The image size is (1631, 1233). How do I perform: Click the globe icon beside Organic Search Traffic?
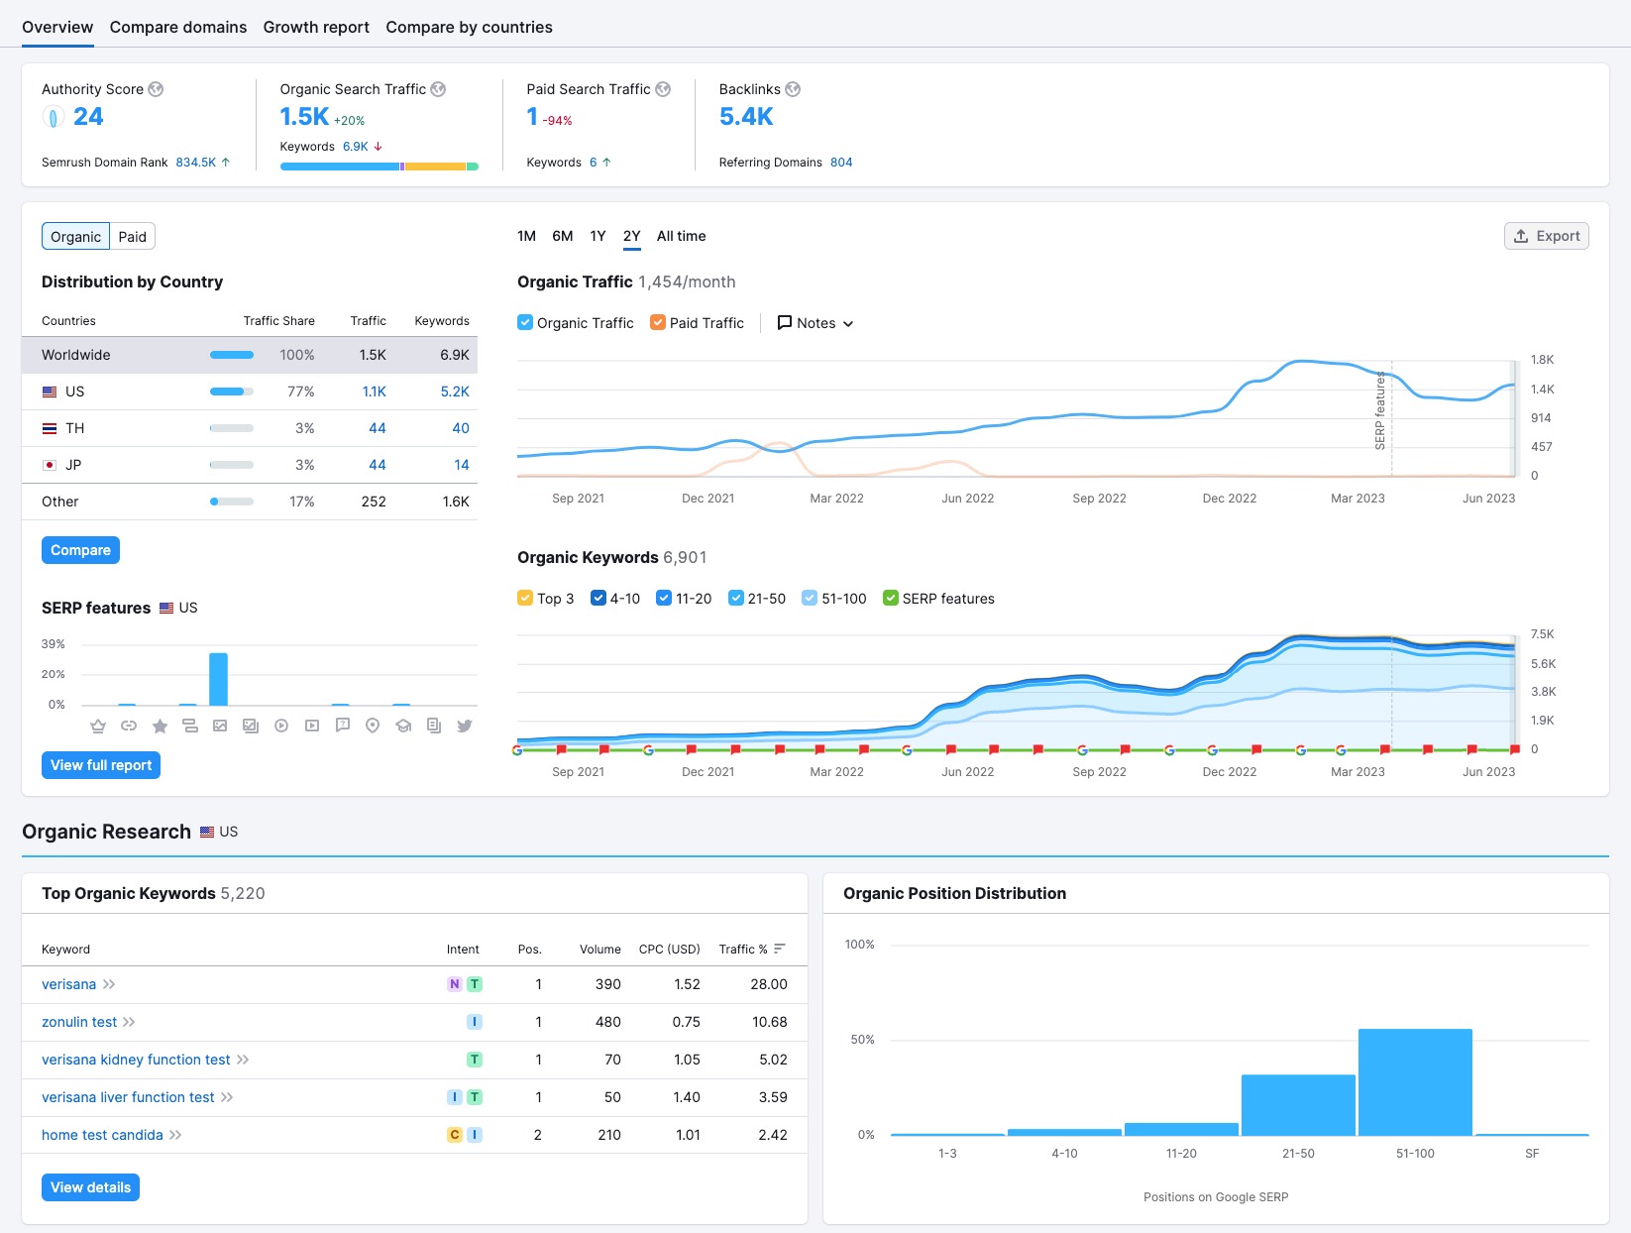point(438,89)
